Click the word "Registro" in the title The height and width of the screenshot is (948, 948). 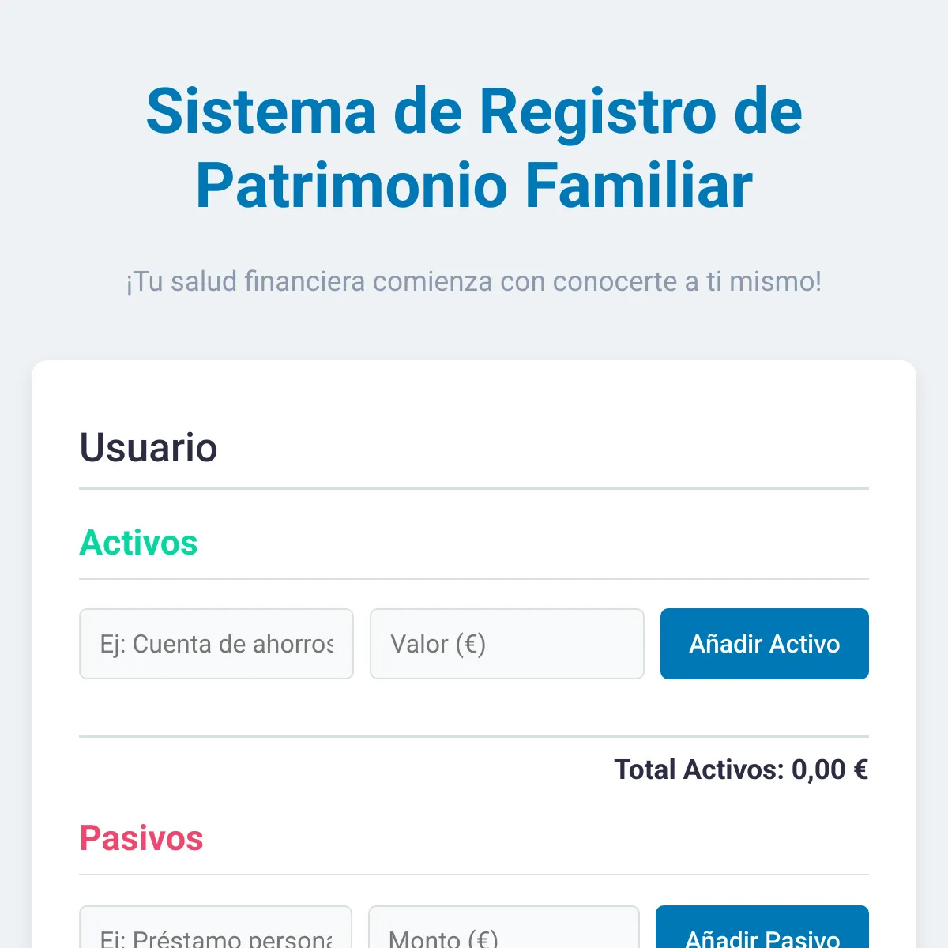599,111
